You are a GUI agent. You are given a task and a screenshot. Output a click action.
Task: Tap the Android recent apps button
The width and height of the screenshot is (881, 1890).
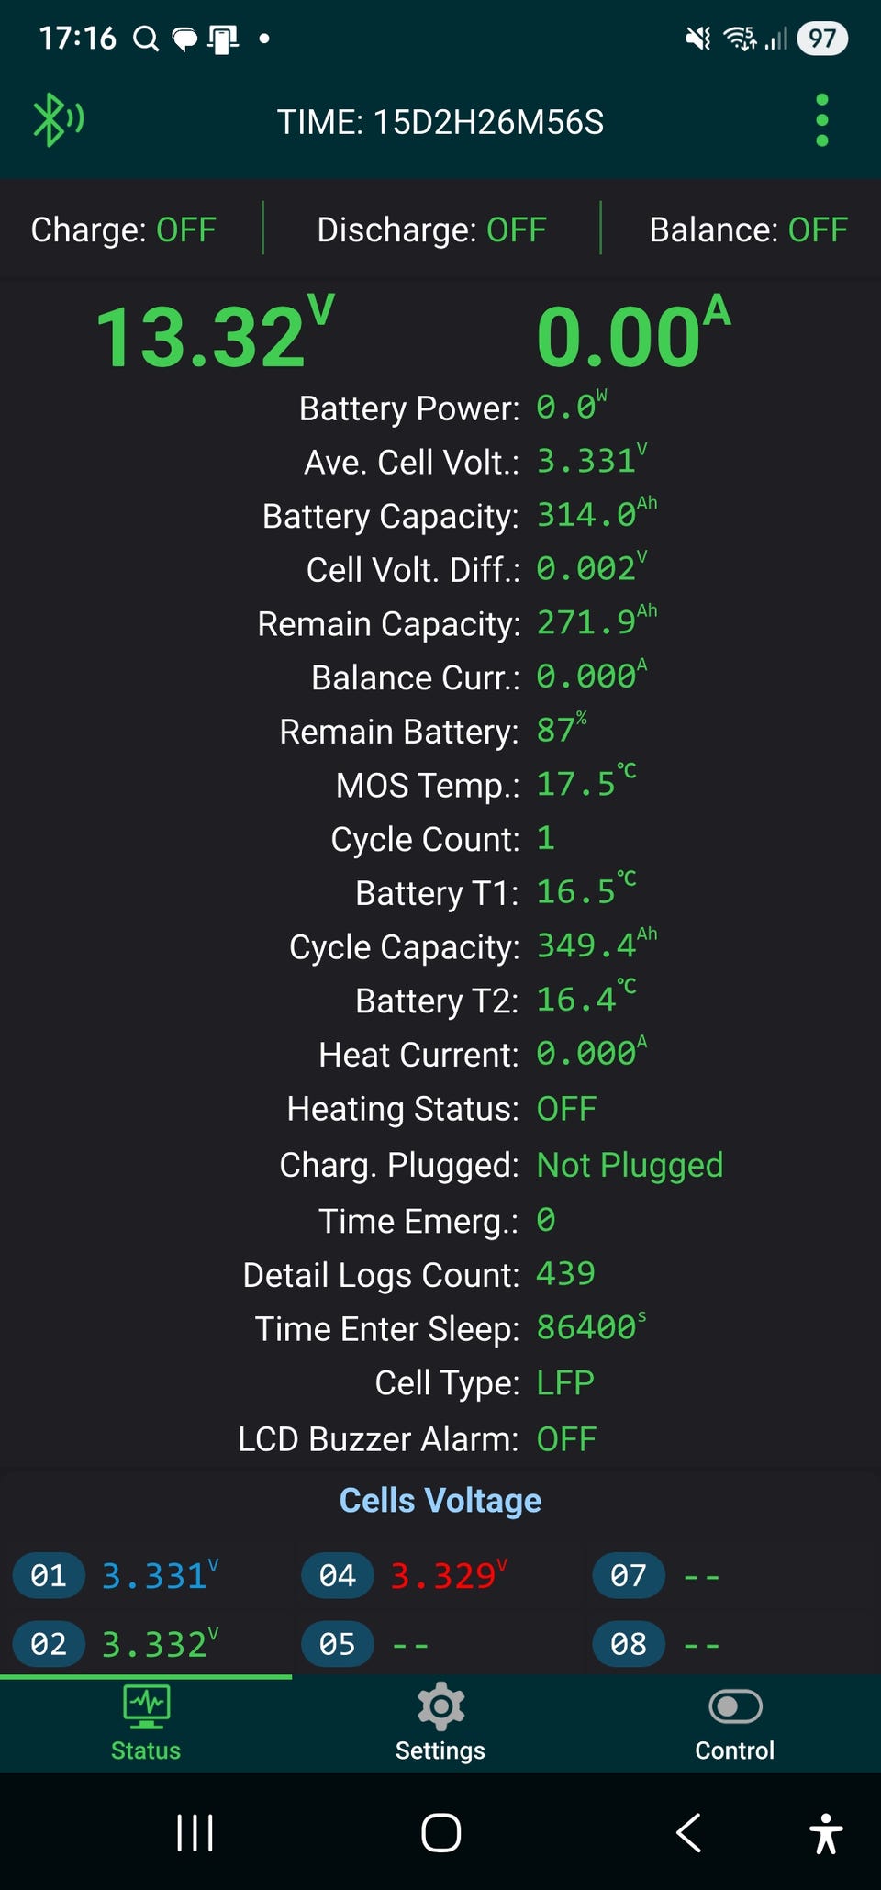tap(195, 1833)
